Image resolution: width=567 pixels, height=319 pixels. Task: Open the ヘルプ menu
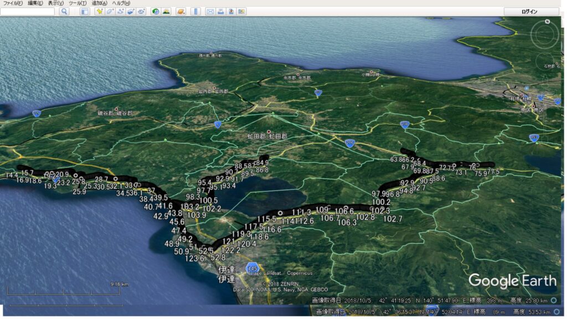tap(121, 3)
